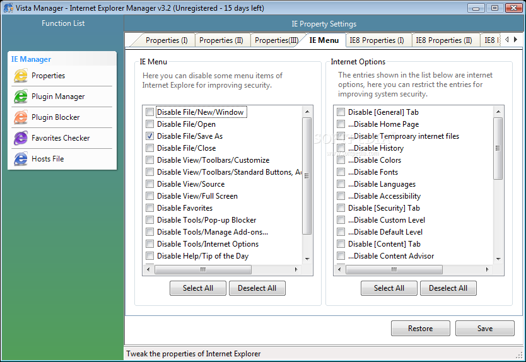526x362 pixels.
Task: Open Properties in IE Manager sidebar
Action: (x=48, y=76)
